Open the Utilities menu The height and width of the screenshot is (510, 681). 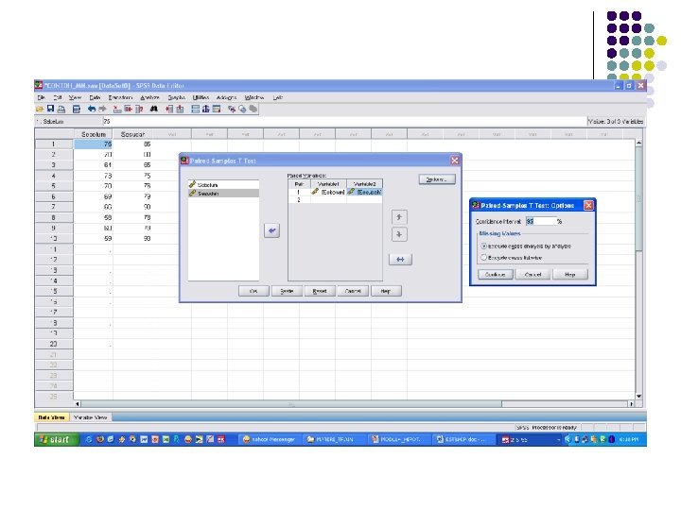tap(201, 97)
